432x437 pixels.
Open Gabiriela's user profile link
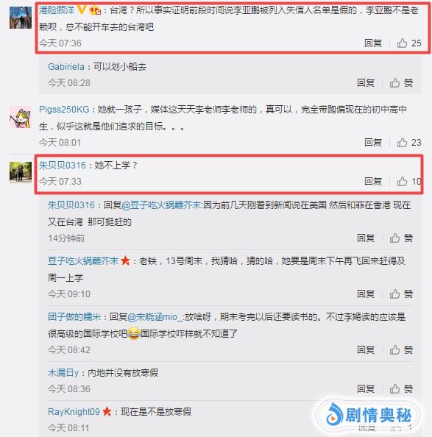click(x=66, y=67)
